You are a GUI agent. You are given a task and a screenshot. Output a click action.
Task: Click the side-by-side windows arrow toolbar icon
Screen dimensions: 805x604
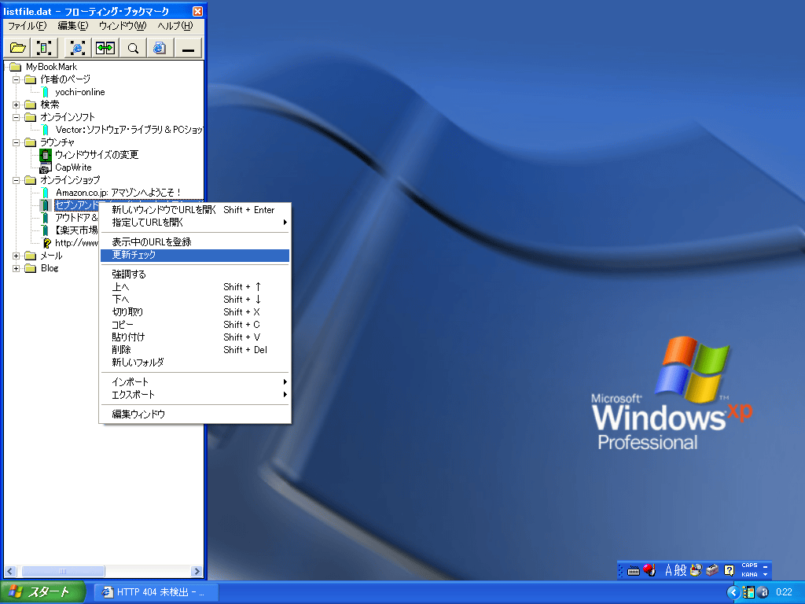click(105, 48)
